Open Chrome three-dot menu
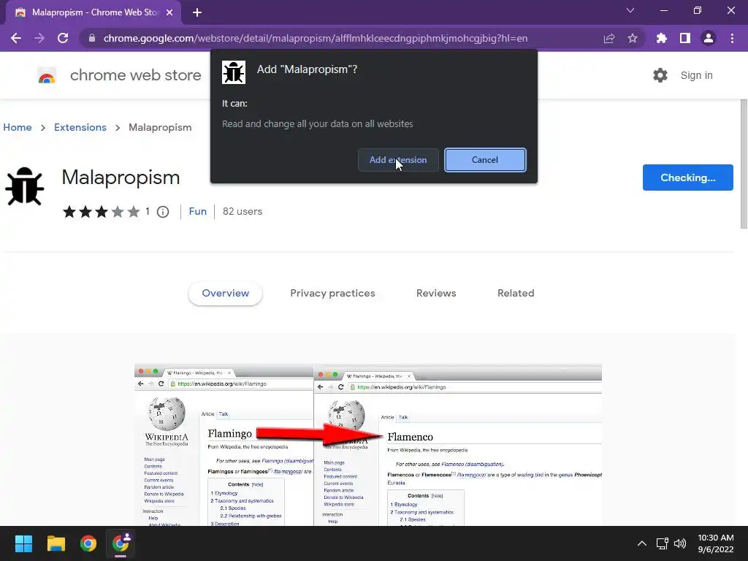 coord(732,38)
